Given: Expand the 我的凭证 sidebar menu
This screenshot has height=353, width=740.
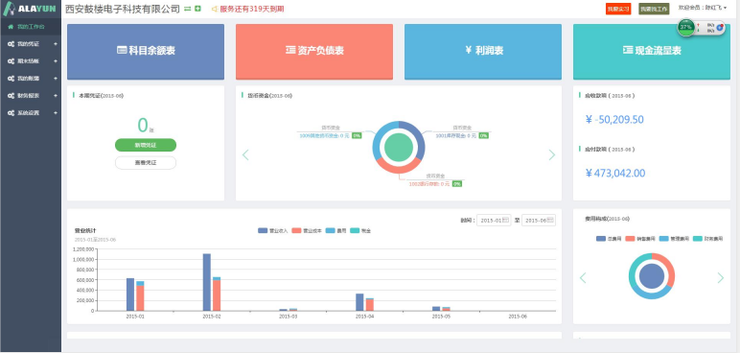Looking at the screenshot, I should (x=31, y=44).
